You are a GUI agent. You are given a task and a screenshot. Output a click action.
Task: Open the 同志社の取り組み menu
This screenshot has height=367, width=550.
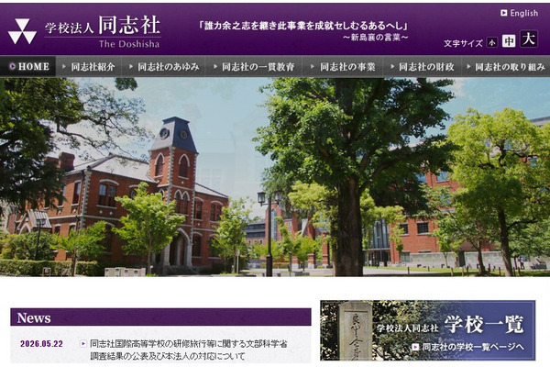[x=506, y=66]
